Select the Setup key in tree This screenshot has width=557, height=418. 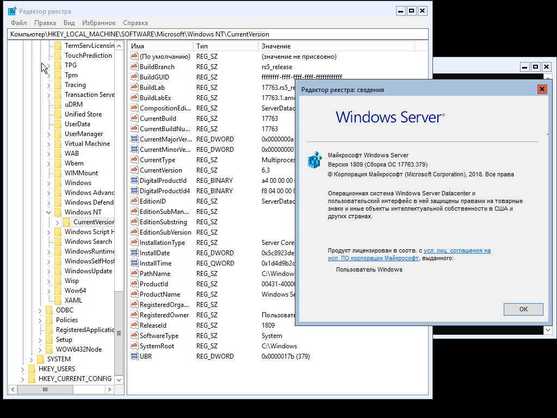[64, 340]
